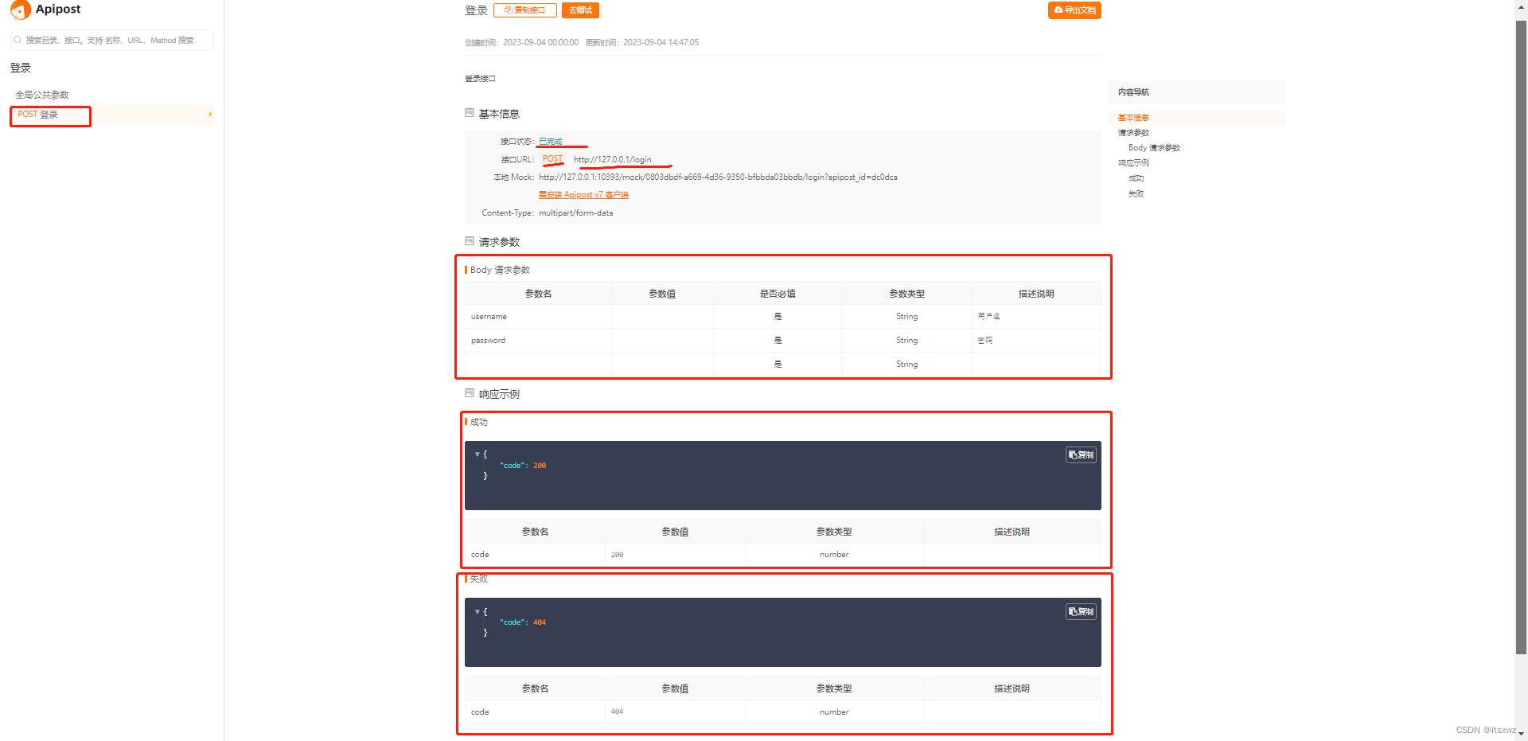1528x741 pixels.
Task: Jump to Body 请求参数 in content navigation
Action: tap(1154, 148)
